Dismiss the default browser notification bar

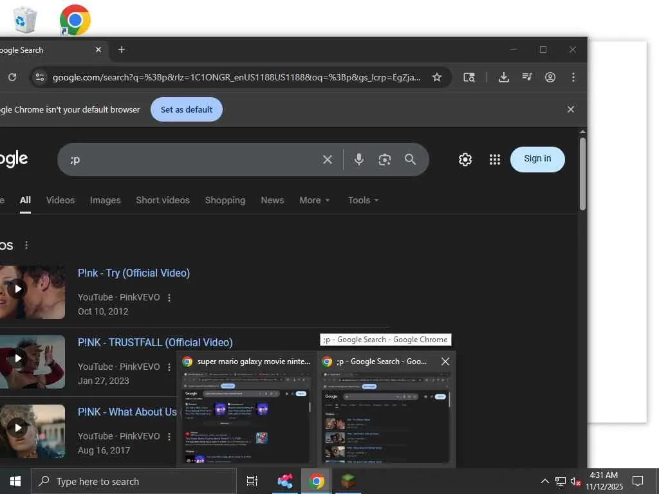point(571,109)
